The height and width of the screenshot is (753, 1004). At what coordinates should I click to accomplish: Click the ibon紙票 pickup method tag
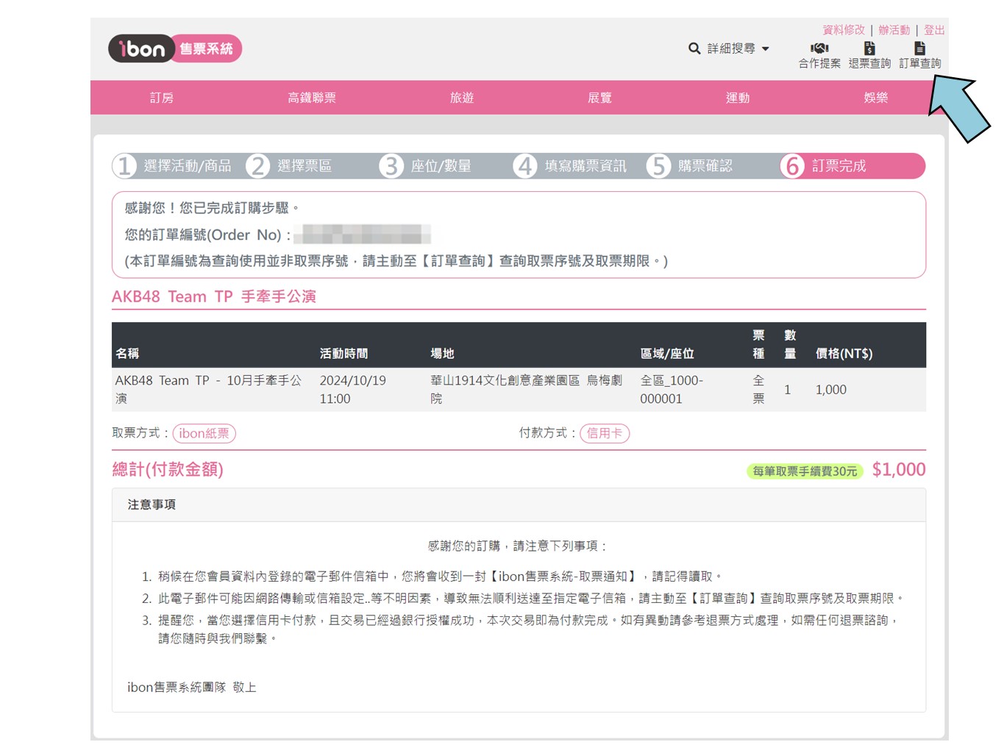pyautogui.click(x=204, y=433)
